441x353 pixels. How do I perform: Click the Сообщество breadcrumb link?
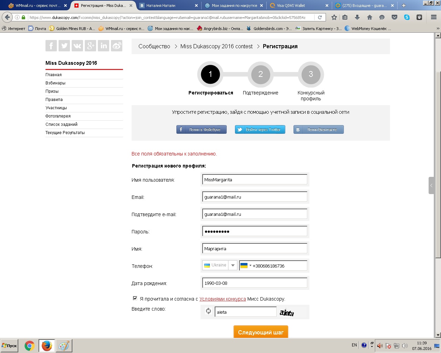(154, 46)
